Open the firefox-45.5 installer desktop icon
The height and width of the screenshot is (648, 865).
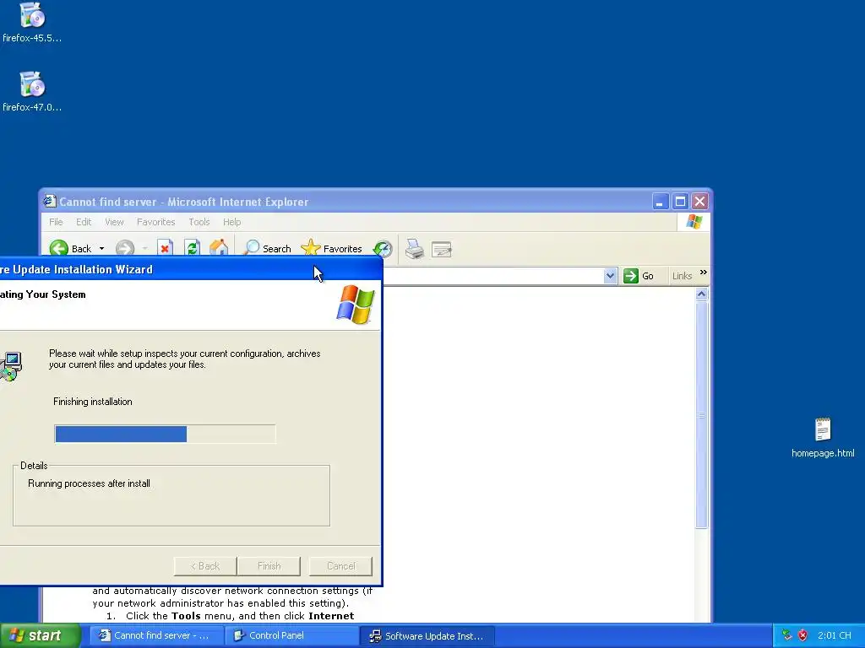[x=32, y=22]
